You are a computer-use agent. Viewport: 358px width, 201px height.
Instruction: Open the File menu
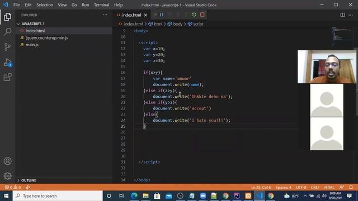click(x=16, y=5)
